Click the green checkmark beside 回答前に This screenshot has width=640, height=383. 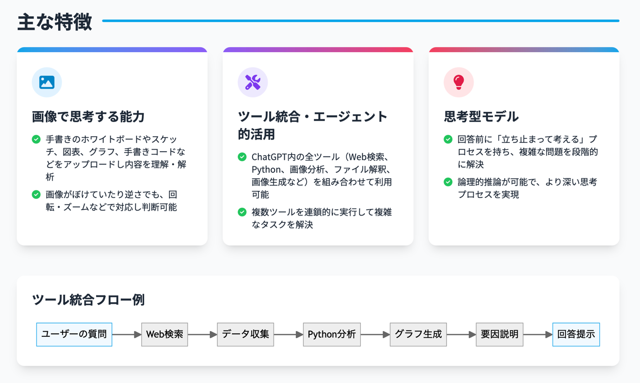point(448,139)
